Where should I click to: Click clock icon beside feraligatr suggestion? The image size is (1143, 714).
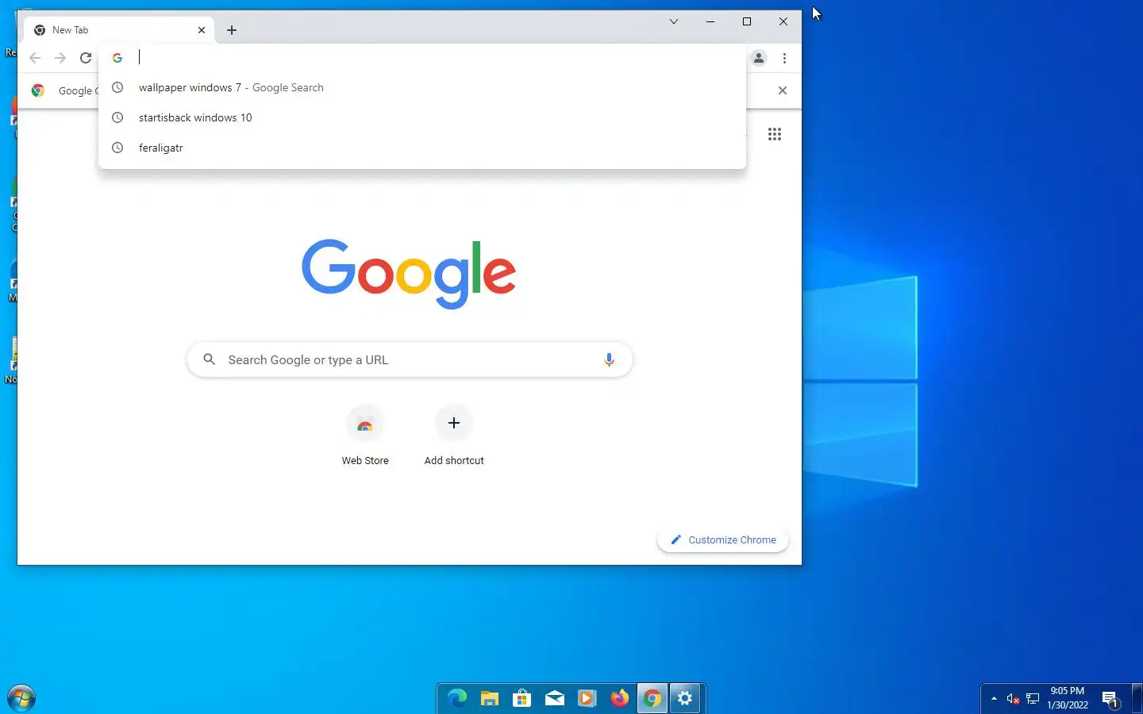[x=117, y=148]
